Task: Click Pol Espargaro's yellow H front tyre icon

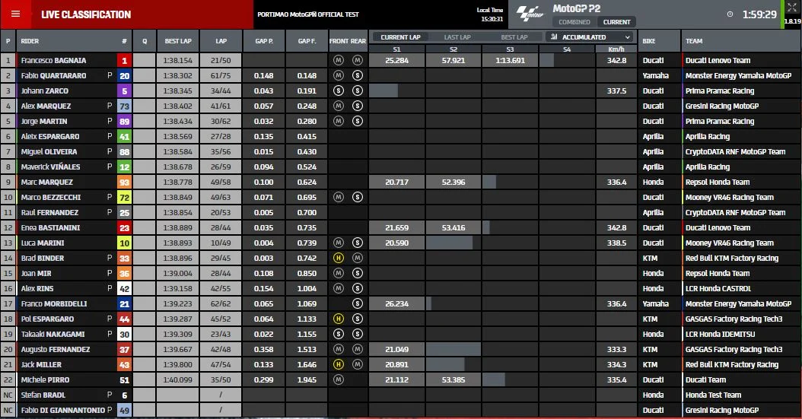Action: click(338, 319)
